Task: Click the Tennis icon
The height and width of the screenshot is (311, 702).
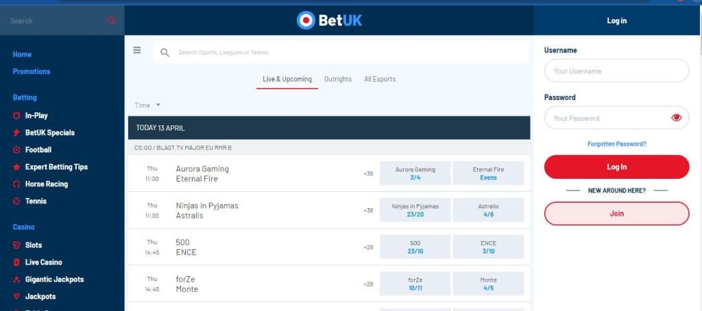Action: click(x=16, y=201)
